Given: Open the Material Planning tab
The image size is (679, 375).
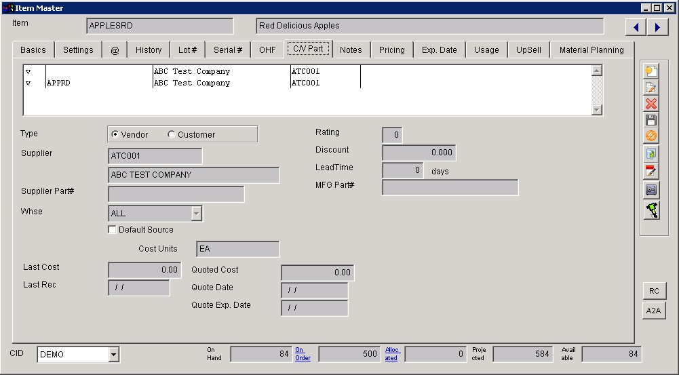Looking at the screenshot, I should click(x=591, y=50).
